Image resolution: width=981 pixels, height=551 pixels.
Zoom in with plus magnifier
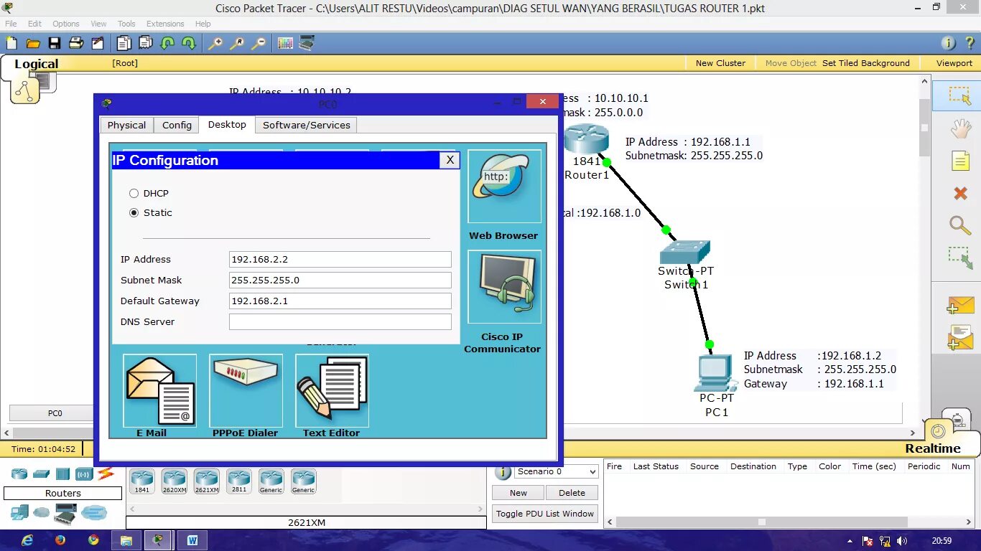click(215, 43)
